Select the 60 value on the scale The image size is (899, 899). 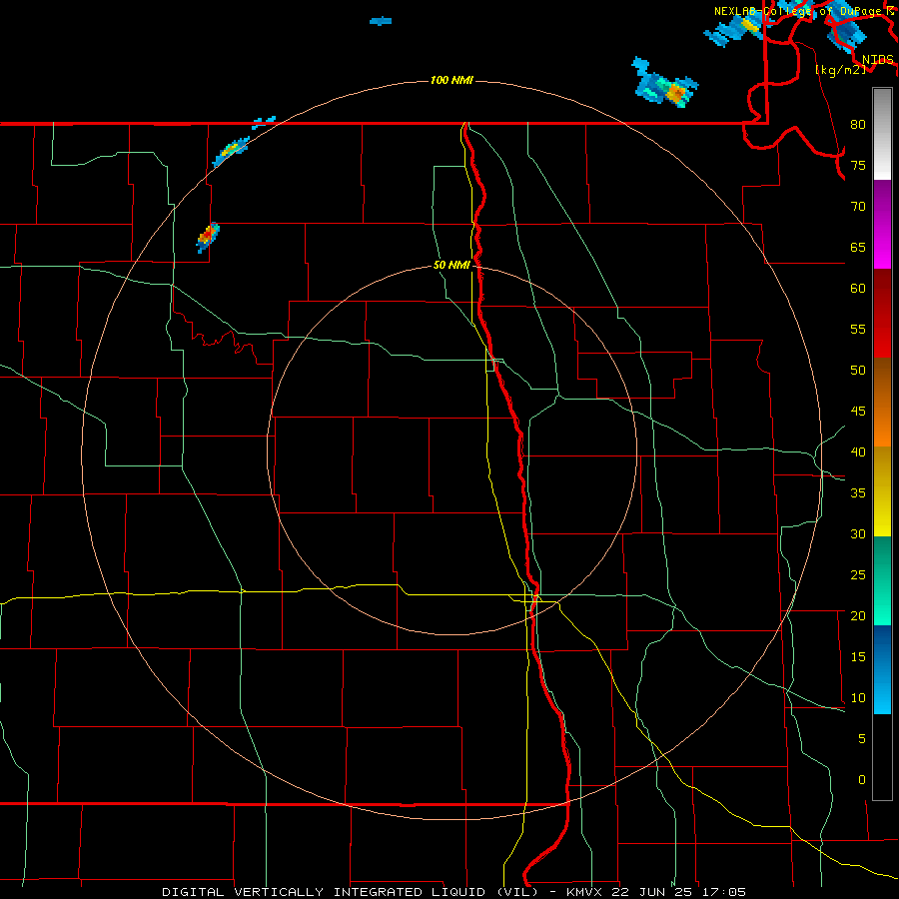(858, 289)
